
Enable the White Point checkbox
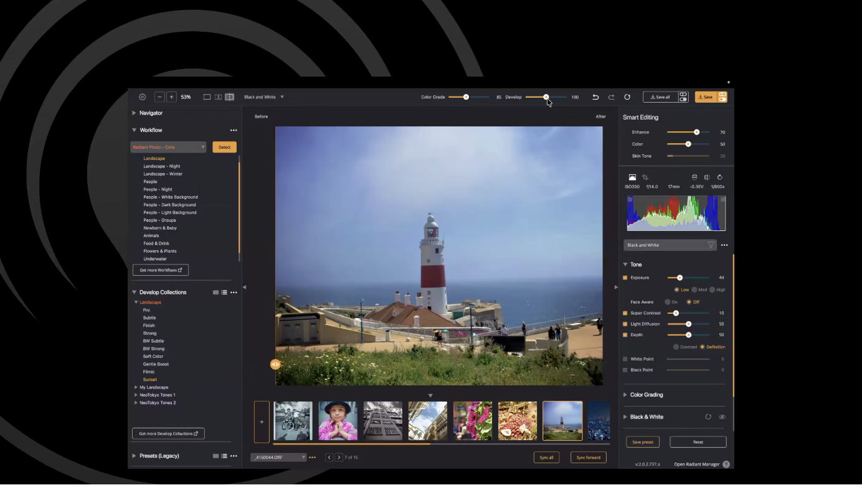pyautogui.click(x=625, y=359)
